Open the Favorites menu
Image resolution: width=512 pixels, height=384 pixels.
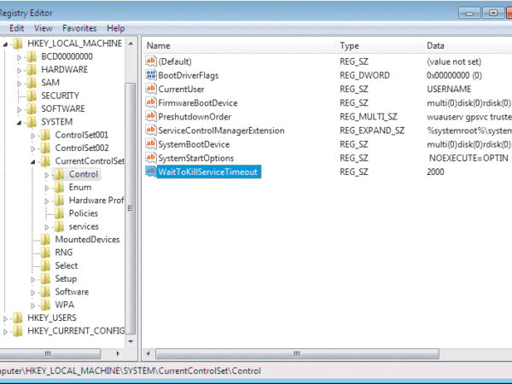coord(79,28)
